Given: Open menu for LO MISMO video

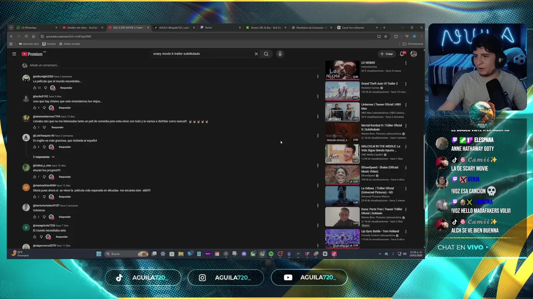Looking at the screenshot, I should click(406, 63).
